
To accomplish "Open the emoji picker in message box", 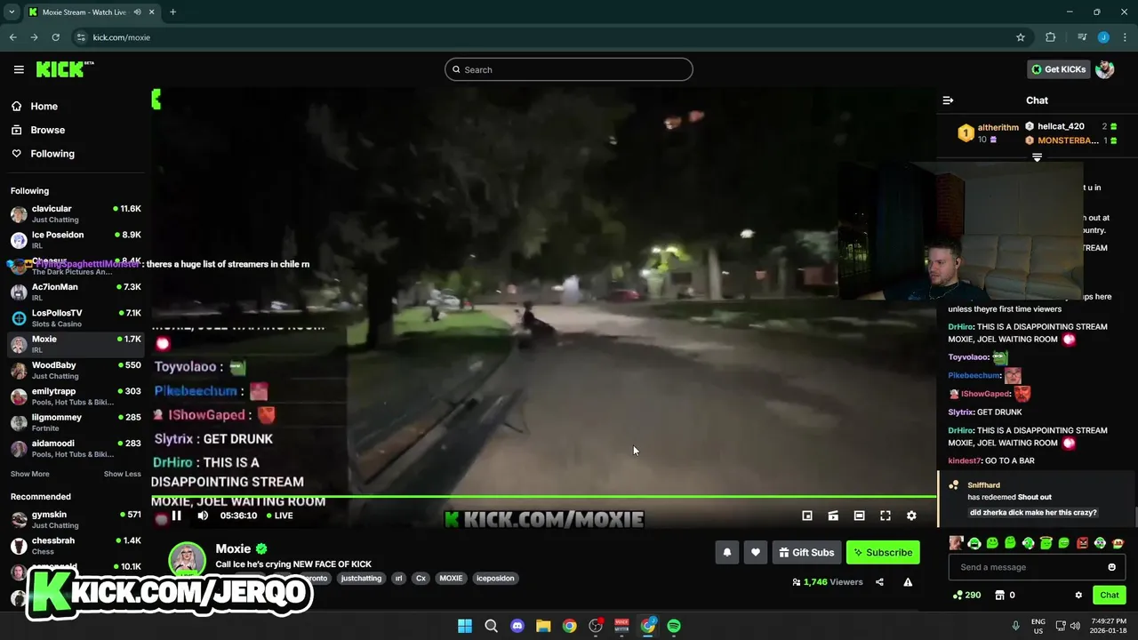I will [x=1111, y=567].
